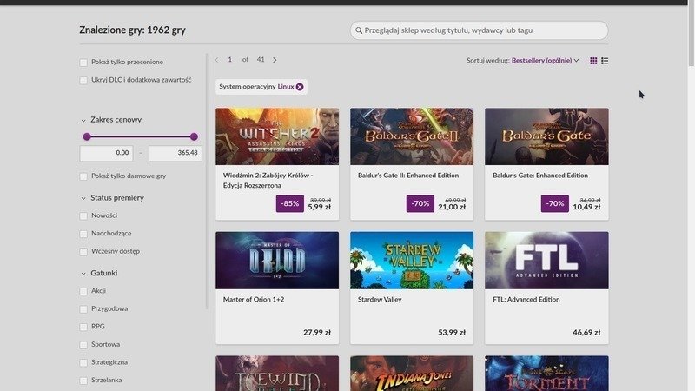Image resolution: width=695 pixels, height=391 pixels.
Task: Open Planescape Torment game thumbnail
Action: tap(546, 374)
